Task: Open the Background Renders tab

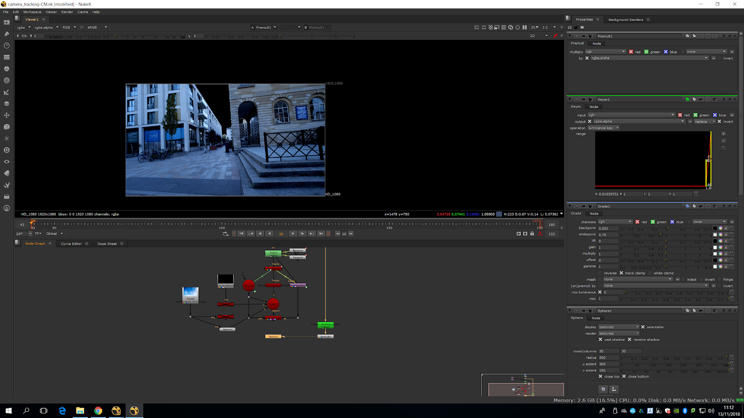Action: coord(625,20)
